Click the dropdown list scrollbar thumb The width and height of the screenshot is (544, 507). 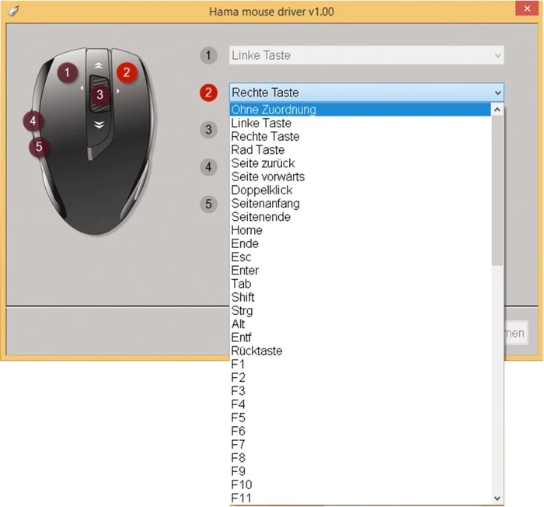pyautogui.click(x=497, y=191)
